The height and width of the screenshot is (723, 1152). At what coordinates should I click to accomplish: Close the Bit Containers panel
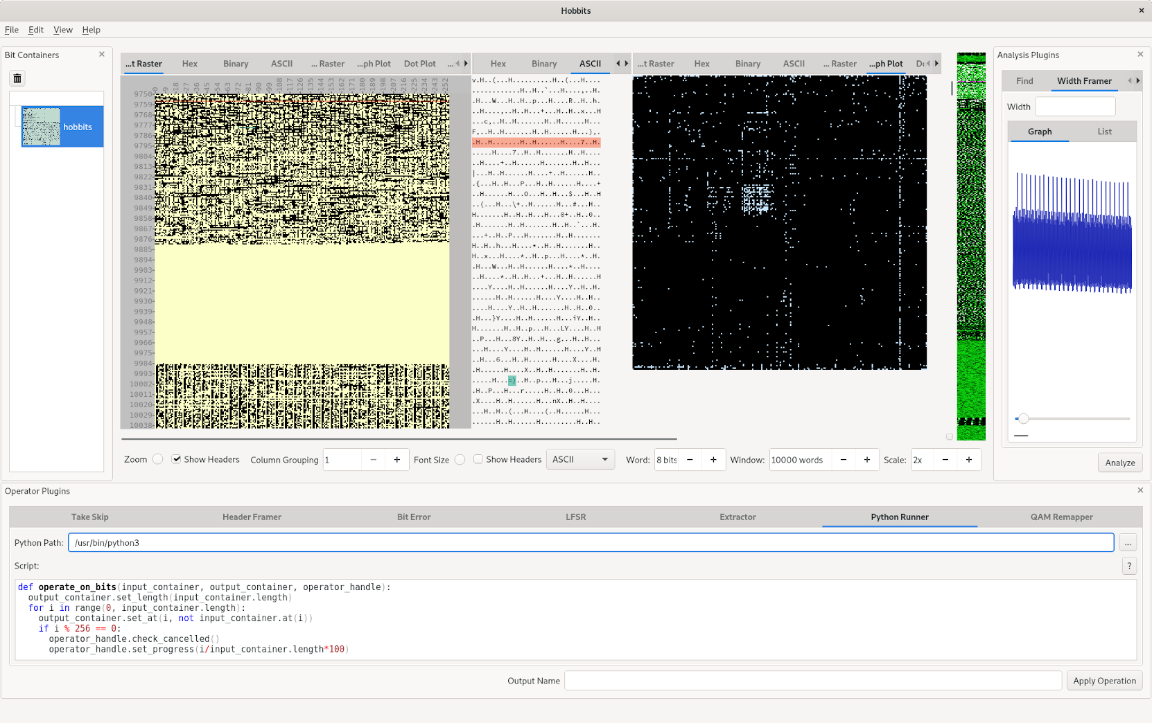click(x=102, y=55)
